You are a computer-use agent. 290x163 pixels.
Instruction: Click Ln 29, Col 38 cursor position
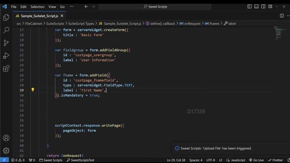pos(176,160)
